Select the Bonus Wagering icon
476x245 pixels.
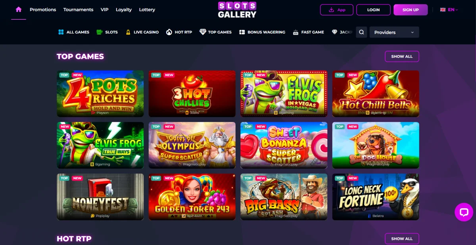click(x=242, y=32)
